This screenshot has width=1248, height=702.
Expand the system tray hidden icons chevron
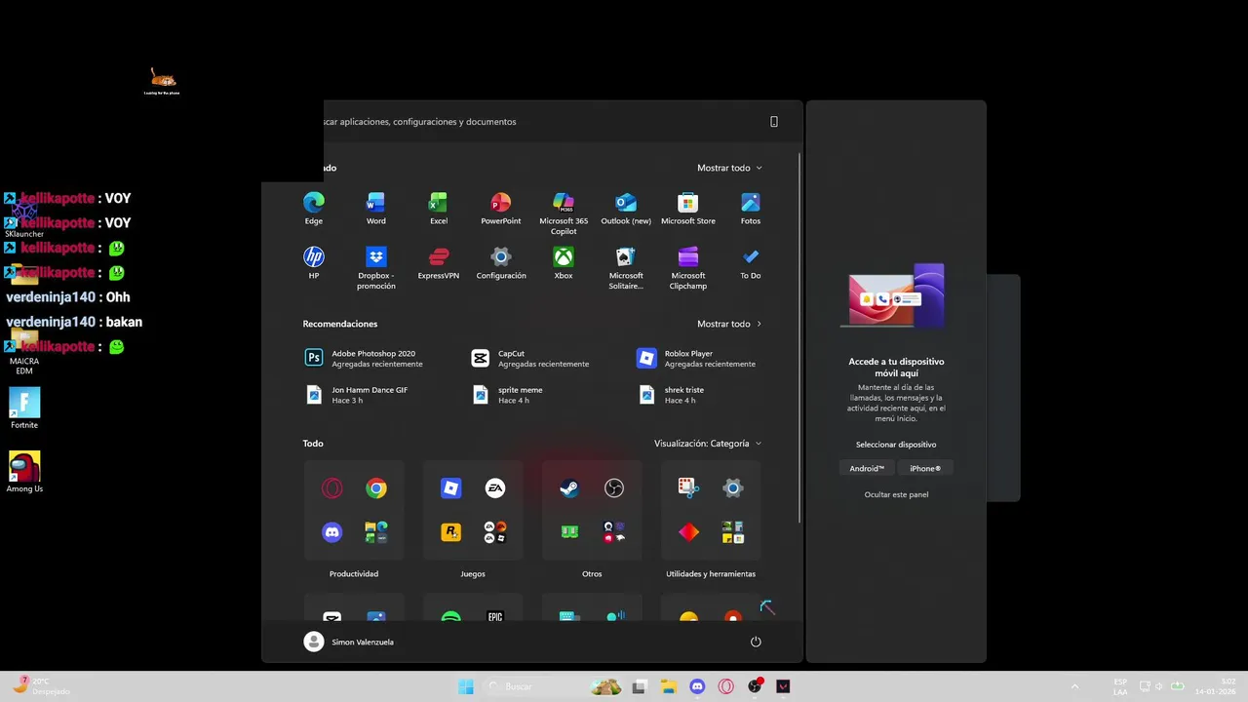point(1074,686)
